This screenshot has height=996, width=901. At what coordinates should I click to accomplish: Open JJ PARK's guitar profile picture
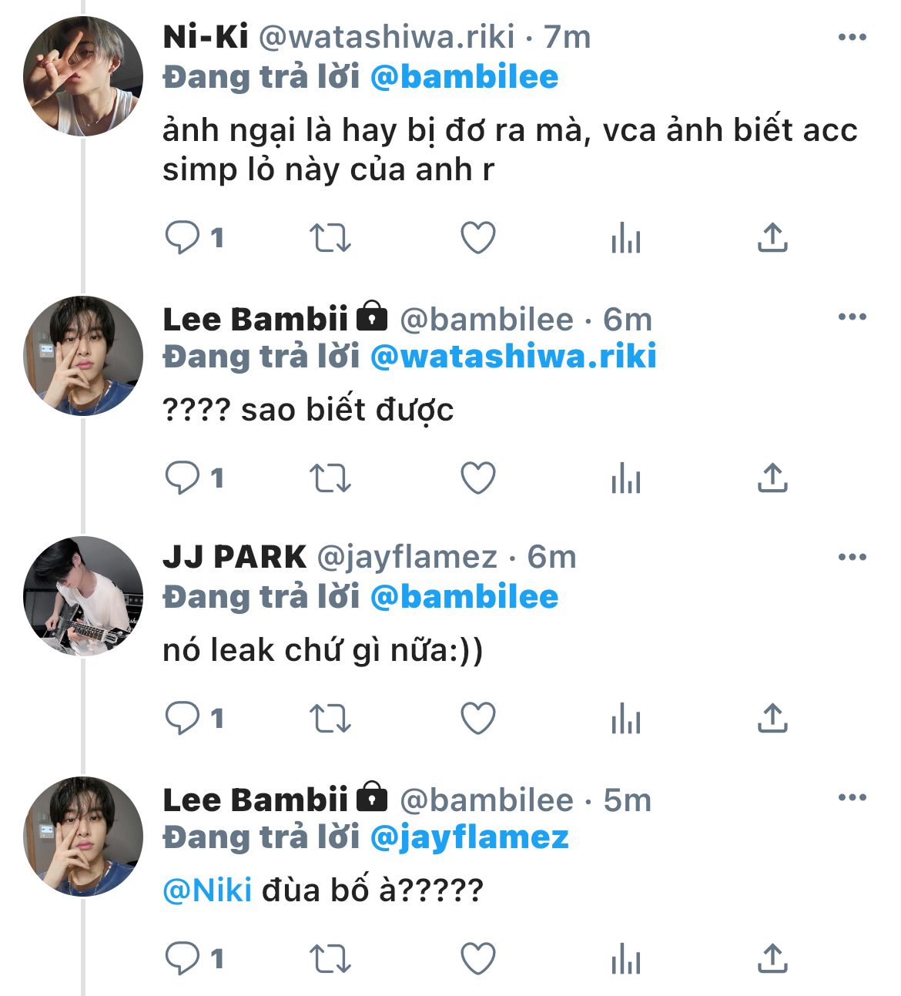[83, 596]
